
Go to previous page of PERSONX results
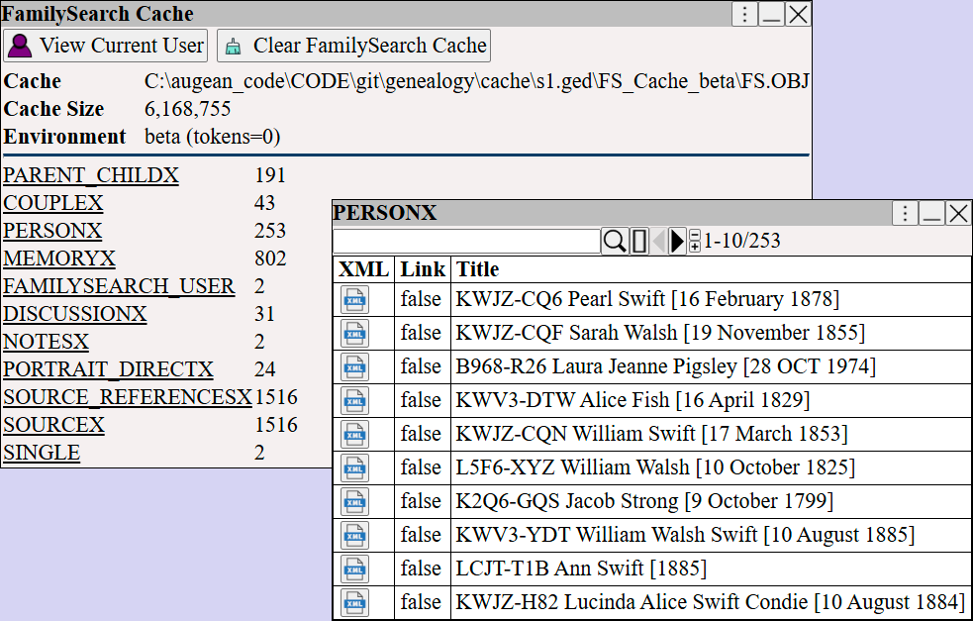pyautogui.click(x=659, y=241)
